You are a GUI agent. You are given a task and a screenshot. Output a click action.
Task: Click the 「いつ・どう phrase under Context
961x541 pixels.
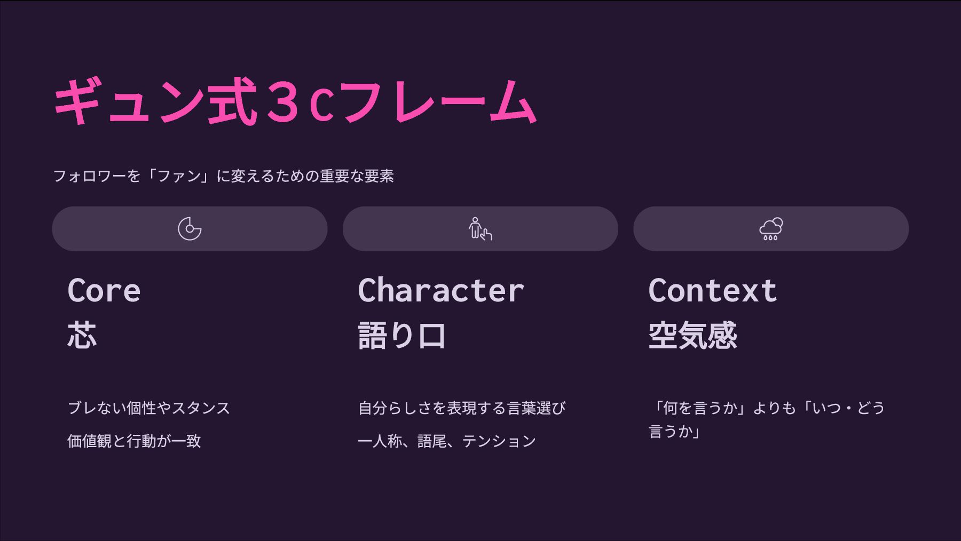[x=844, y=408]
